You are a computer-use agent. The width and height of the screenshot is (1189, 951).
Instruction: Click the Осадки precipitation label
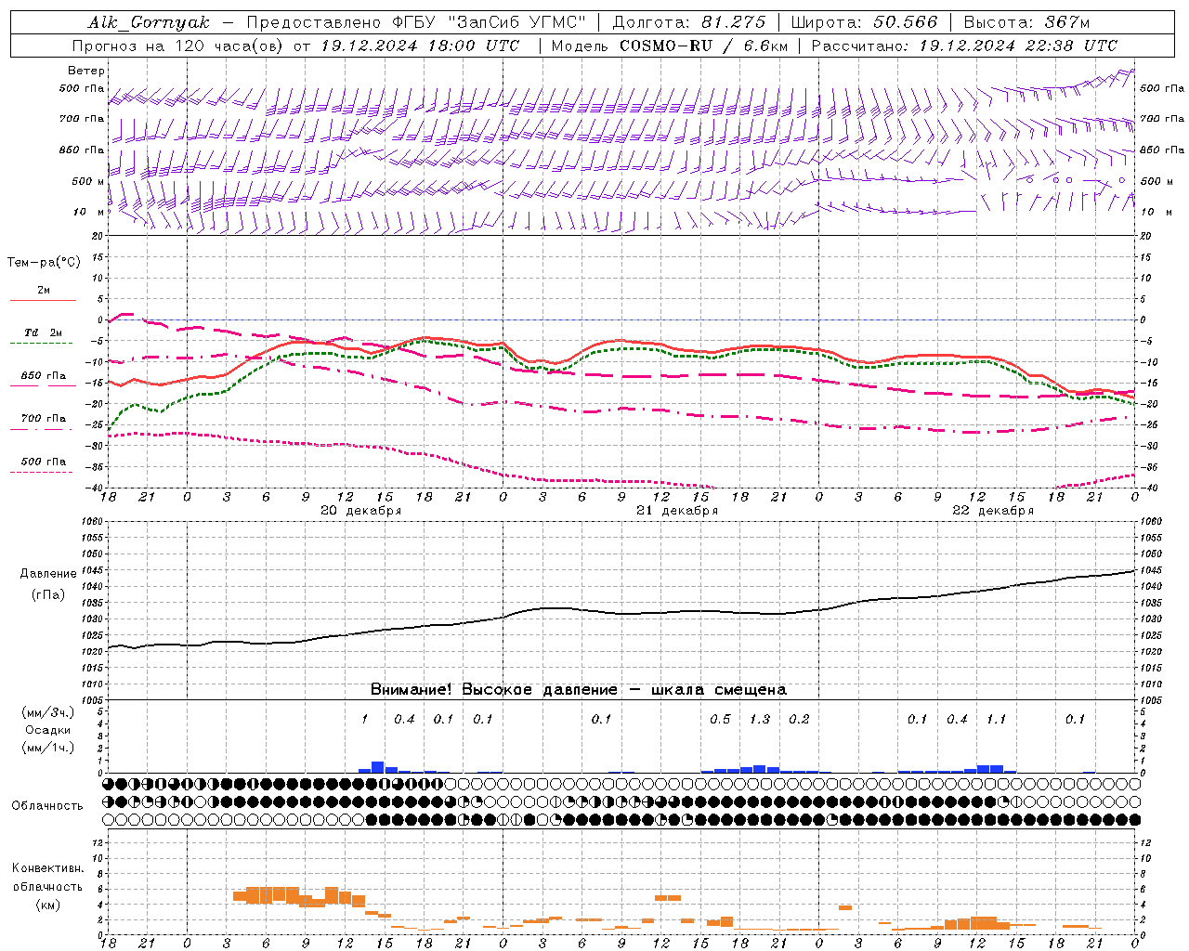click(48, 730)
